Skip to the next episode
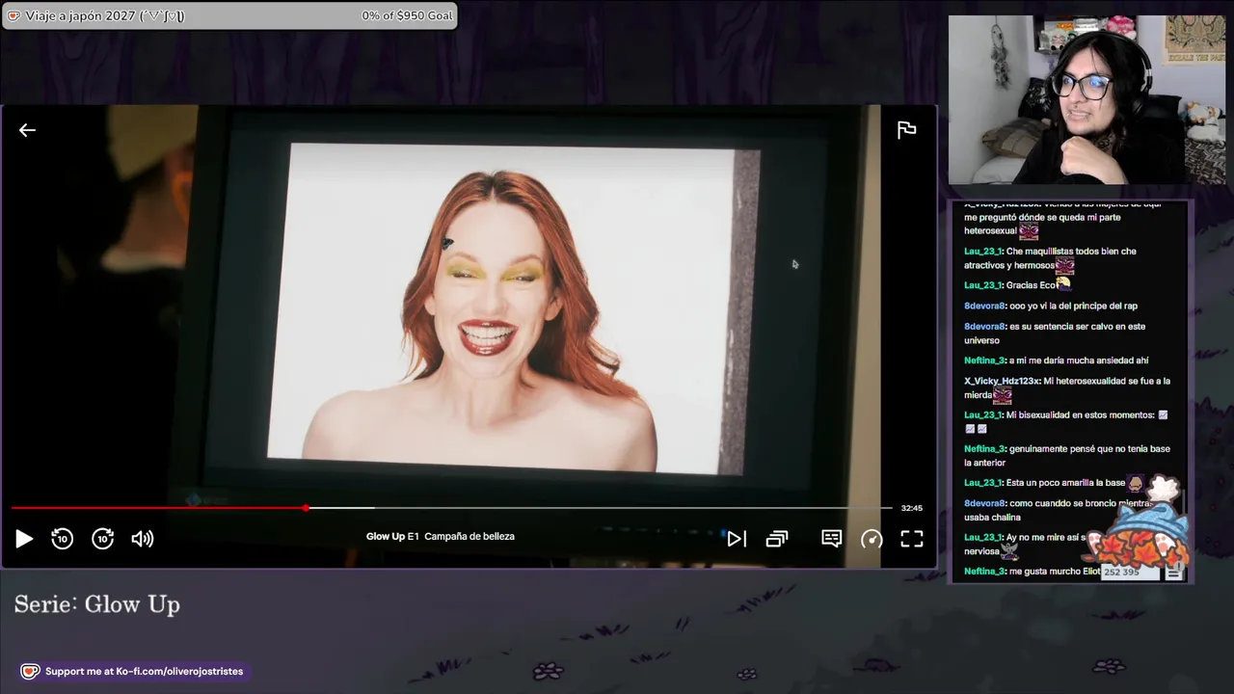Screen dimensions: 1234x694 (x=737, y=539)
